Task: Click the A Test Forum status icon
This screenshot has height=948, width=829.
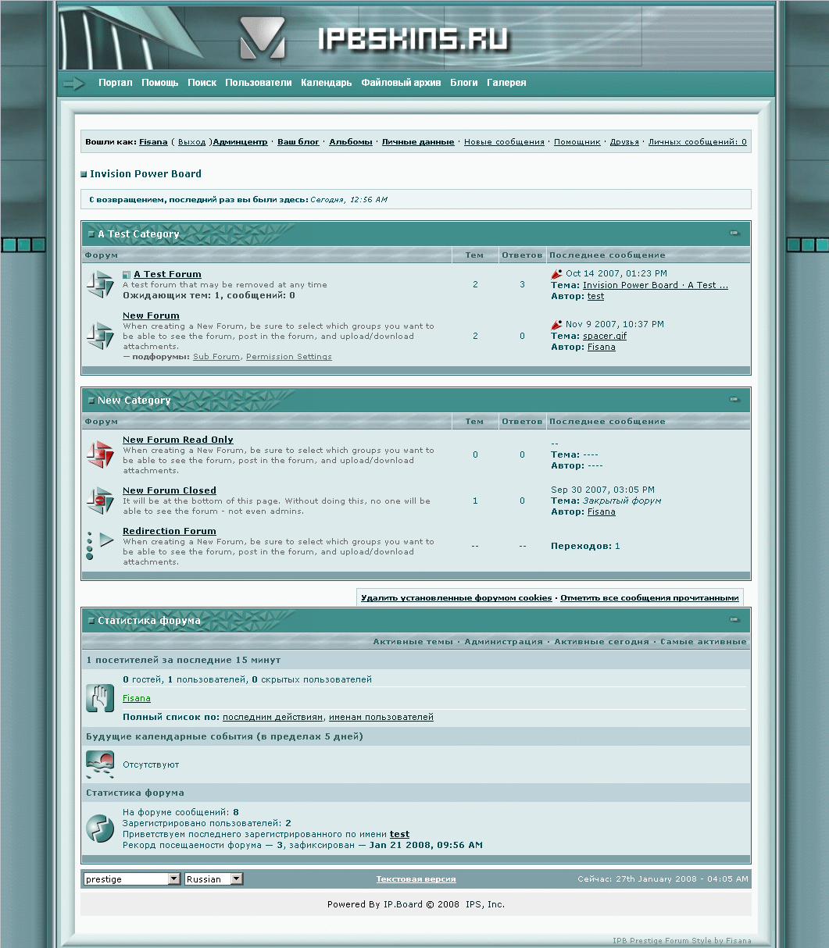Action: tap(100, 284)
